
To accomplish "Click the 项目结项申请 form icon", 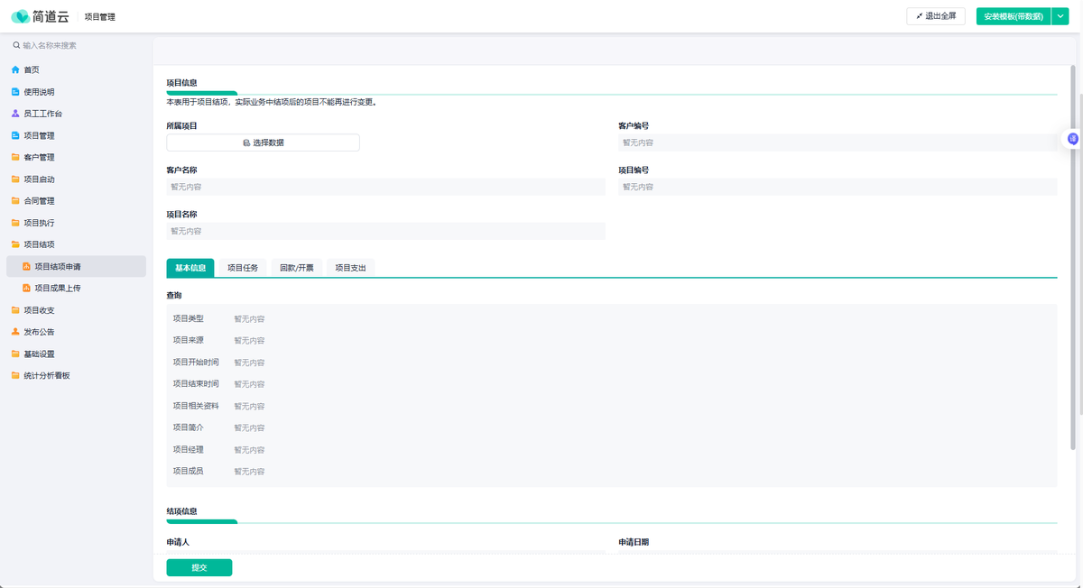I will pos(26,266).
